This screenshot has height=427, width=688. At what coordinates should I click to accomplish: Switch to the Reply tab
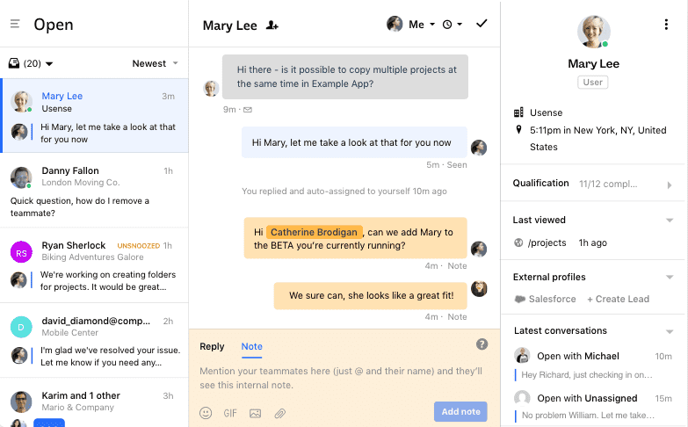pos(212,346)
